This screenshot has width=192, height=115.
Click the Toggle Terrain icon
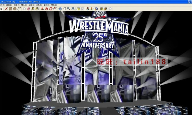tap(92, 9)
